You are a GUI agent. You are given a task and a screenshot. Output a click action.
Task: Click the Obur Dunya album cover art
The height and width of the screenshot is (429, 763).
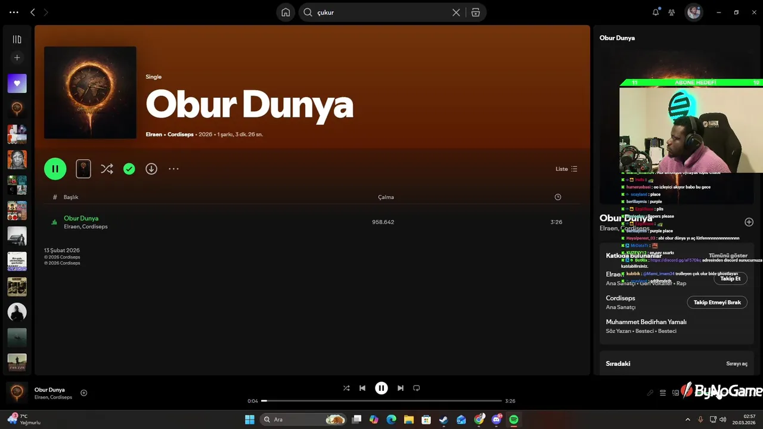[90, 92]
